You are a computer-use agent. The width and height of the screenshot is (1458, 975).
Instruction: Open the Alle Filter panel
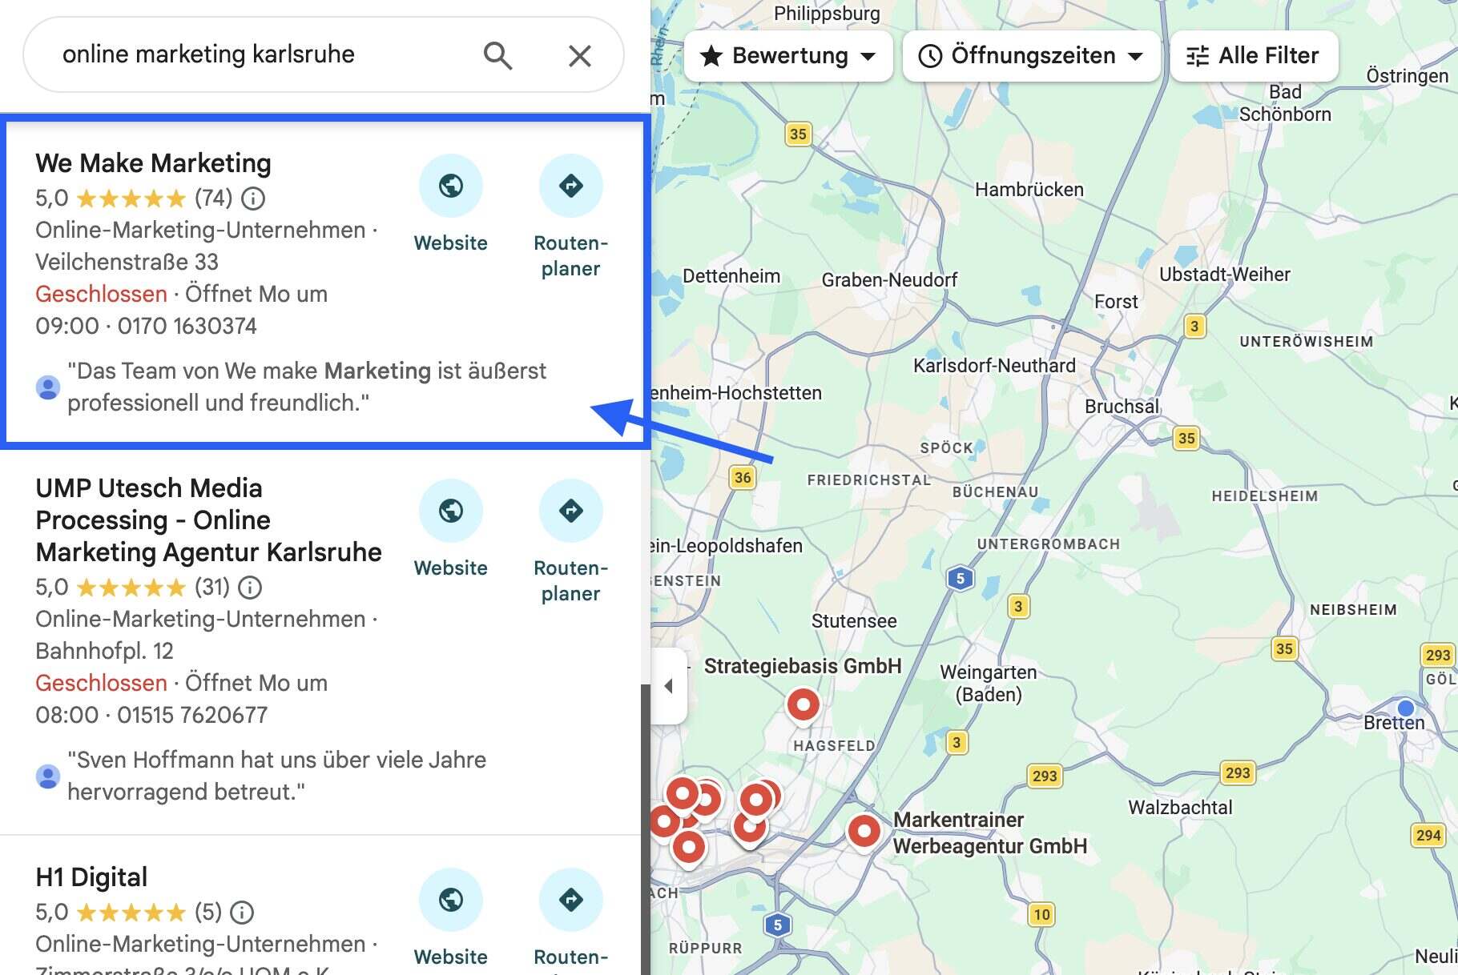pos(1254,56)
